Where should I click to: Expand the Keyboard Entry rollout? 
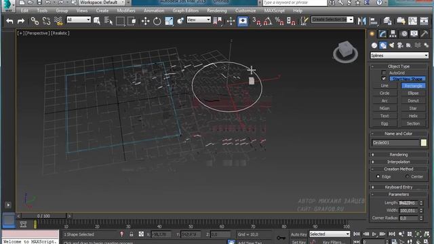[399, 187]
